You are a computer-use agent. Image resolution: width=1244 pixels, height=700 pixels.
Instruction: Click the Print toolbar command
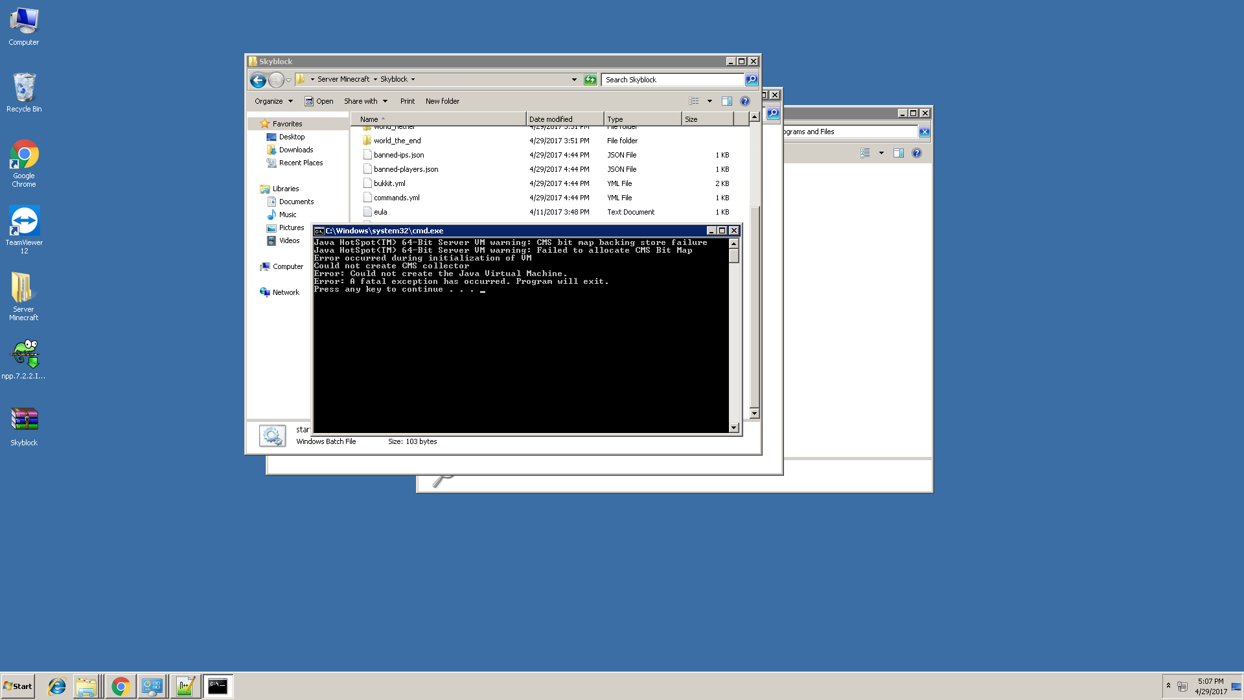coord(407,101)
